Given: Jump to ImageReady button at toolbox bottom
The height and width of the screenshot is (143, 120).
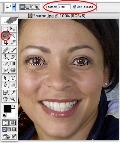Looking at the screenshot, I should click(9, 136).
